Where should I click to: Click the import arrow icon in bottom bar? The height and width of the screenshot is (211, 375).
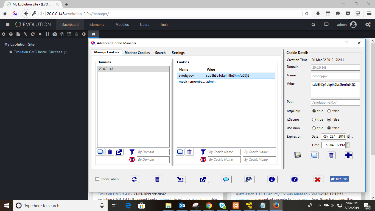(x=181, y=179)
